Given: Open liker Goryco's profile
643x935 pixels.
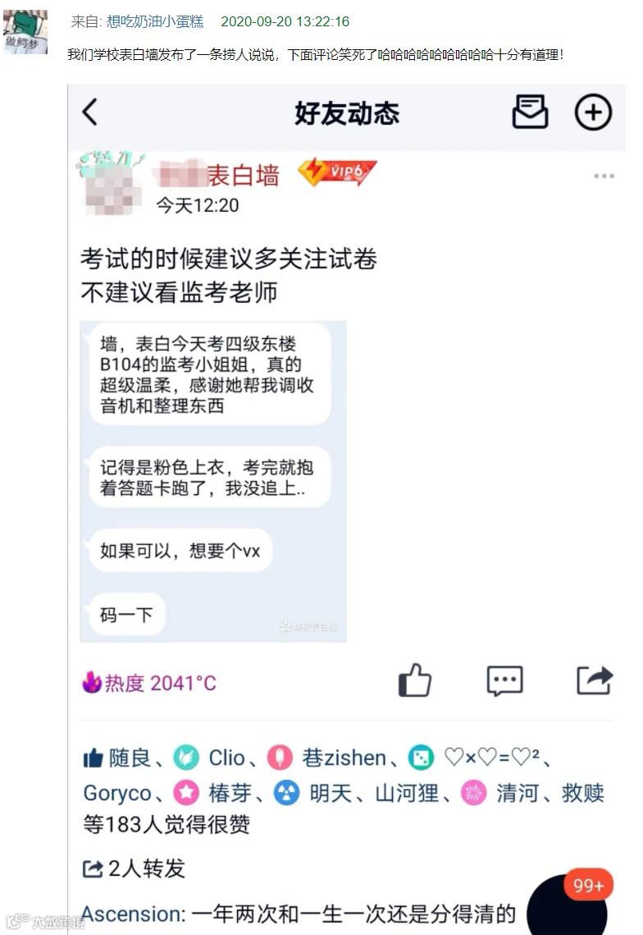Looking at the screenshot, I should click(117, 793).
